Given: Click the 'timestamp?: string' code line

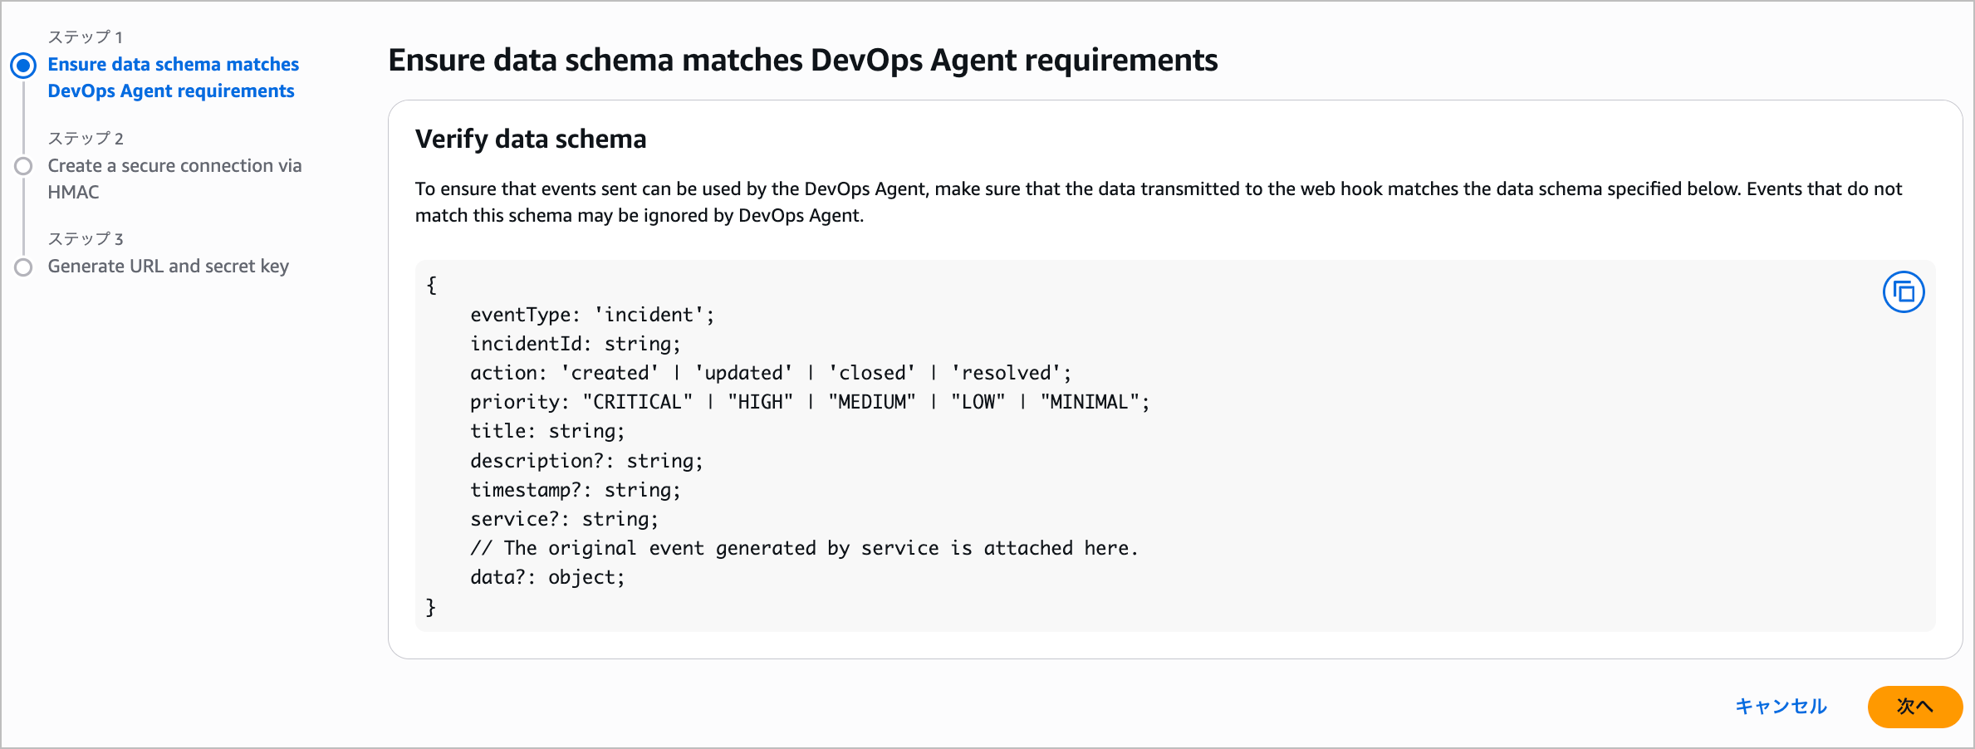Looking at the screenshot, I should pos(575,490).
